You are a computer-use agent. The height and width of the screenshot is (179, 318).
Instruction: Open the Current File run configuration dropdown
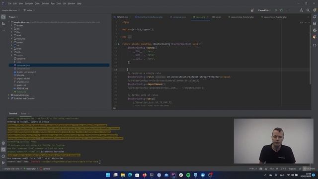tap(264, 10)
